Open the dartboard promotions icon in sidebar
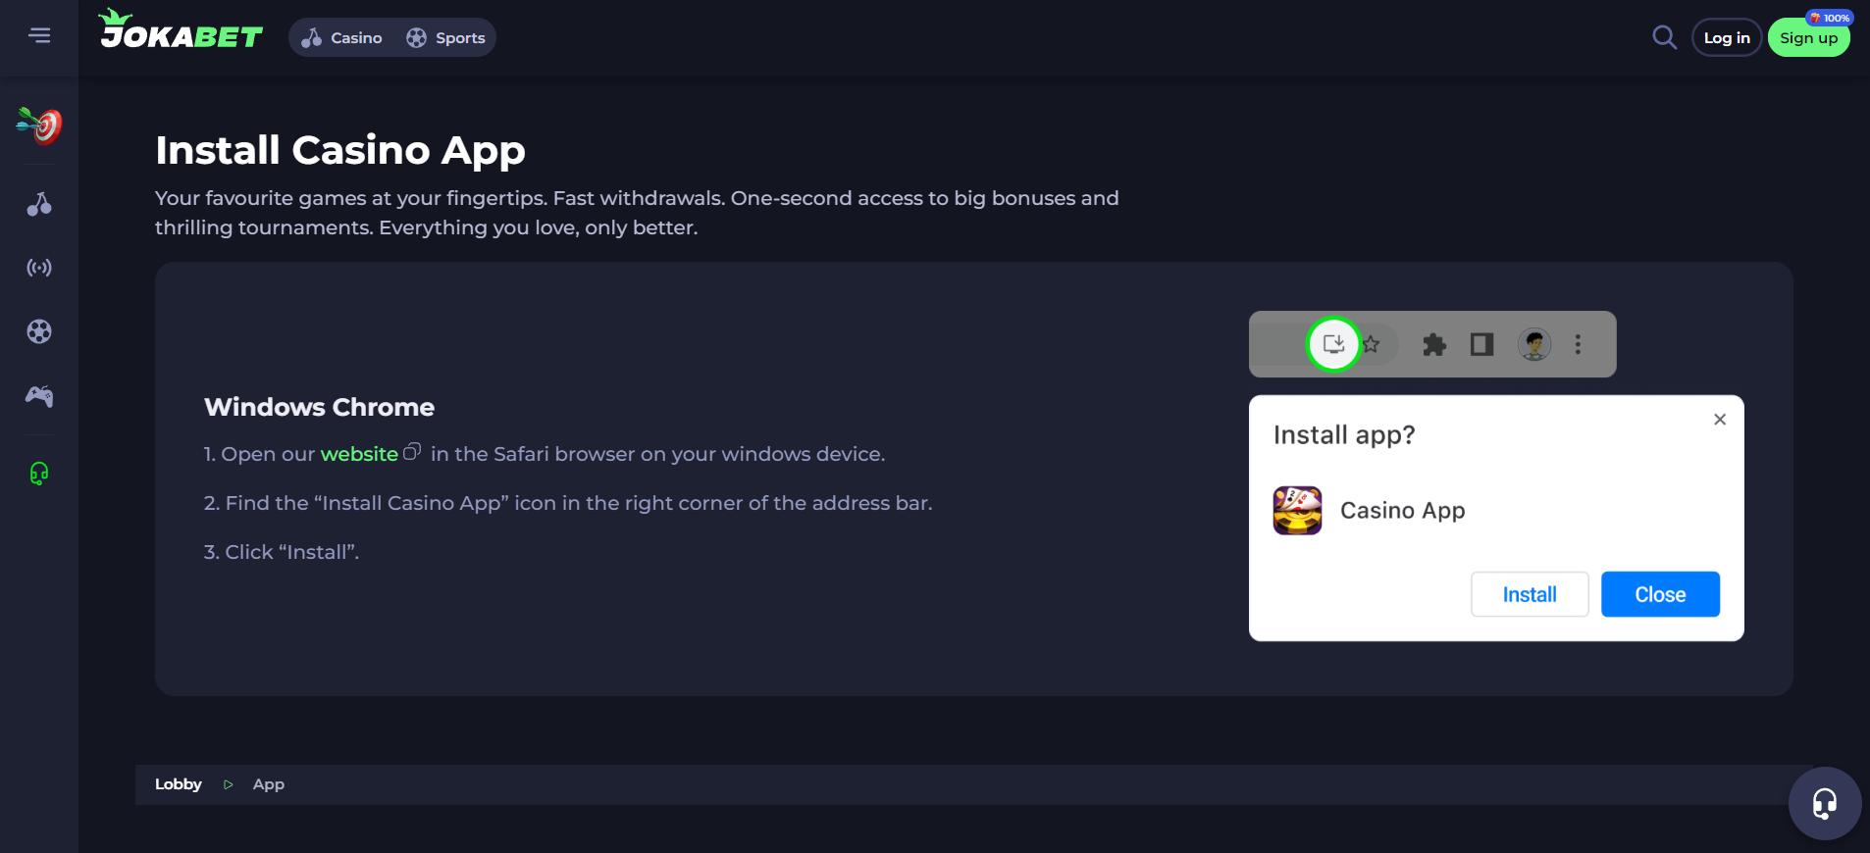The image size is (1870, 853). tap(39, 125)
